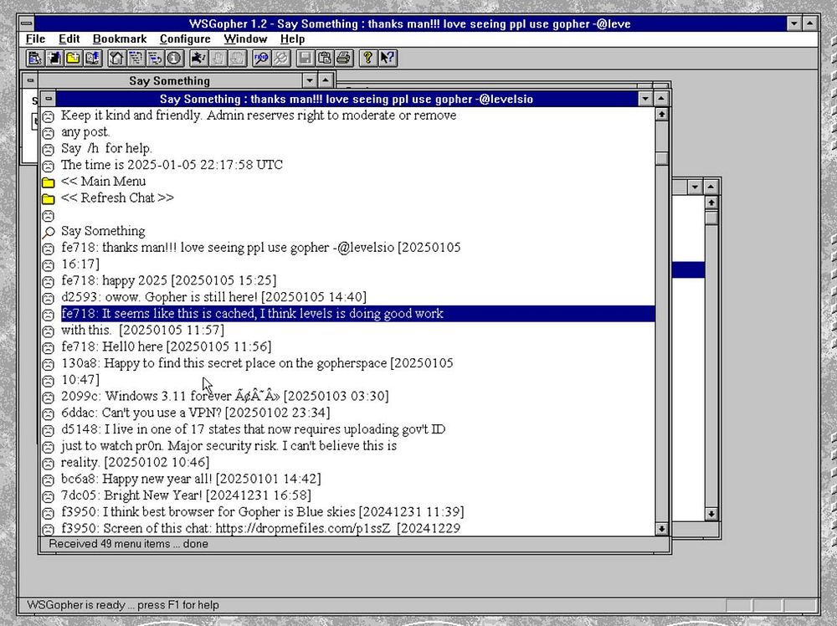Select the 'Say Something' search item
The image size is (837, 626).
click(103, 231)
